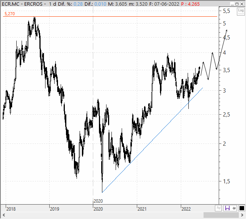Click the left arrow of horizontal scrollbar
The width and height of the screenshot is (246, 219).
click(4, 215)
